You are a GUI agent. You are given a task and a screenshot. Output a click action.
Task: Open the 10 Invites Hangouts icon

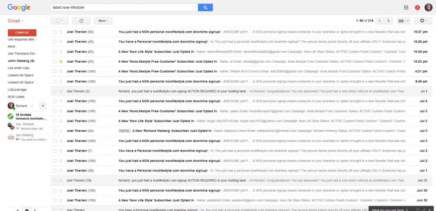click(10, 116)
